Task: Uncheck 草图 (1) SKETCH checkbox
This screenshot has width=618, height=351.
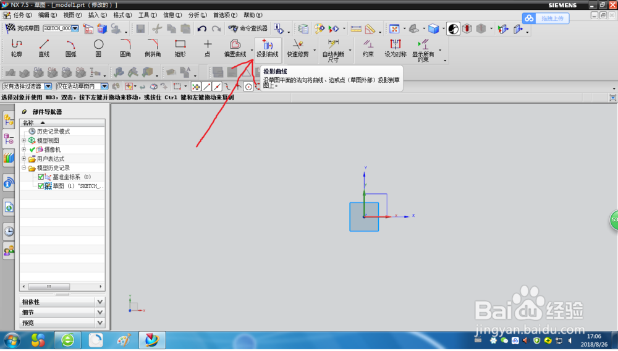Action: pyautogui.click(x=41, y=186)
